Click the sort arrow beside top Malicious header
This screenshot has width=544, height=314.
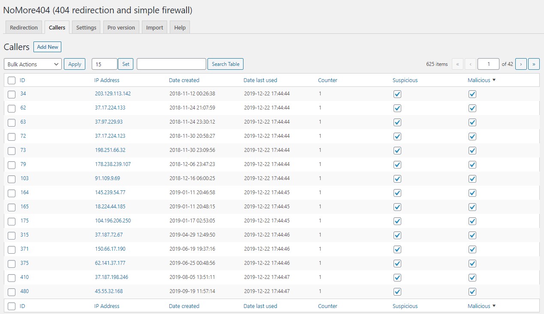coord(494,80)
